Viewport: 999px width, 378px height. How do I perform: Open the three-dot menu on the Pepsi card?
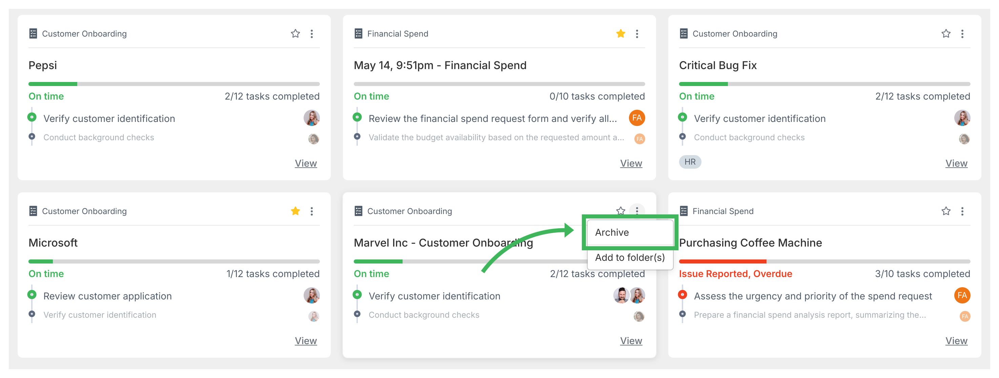312,34
